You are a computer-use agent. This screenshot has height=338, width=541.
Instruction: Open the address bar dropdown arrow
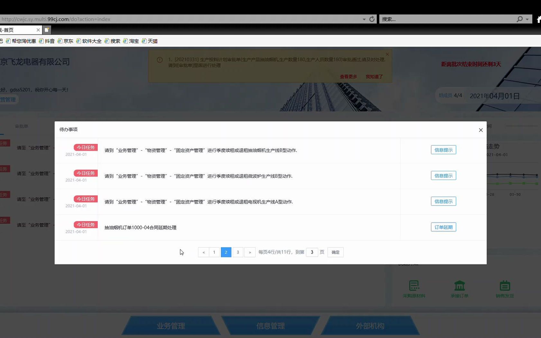pos(364,19)
